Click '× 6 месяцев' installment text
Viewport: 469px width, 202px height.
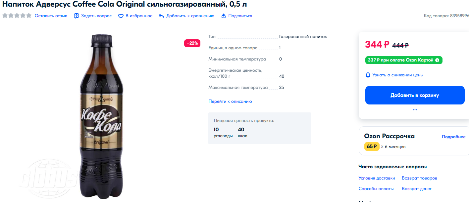[x=393, y=146]
